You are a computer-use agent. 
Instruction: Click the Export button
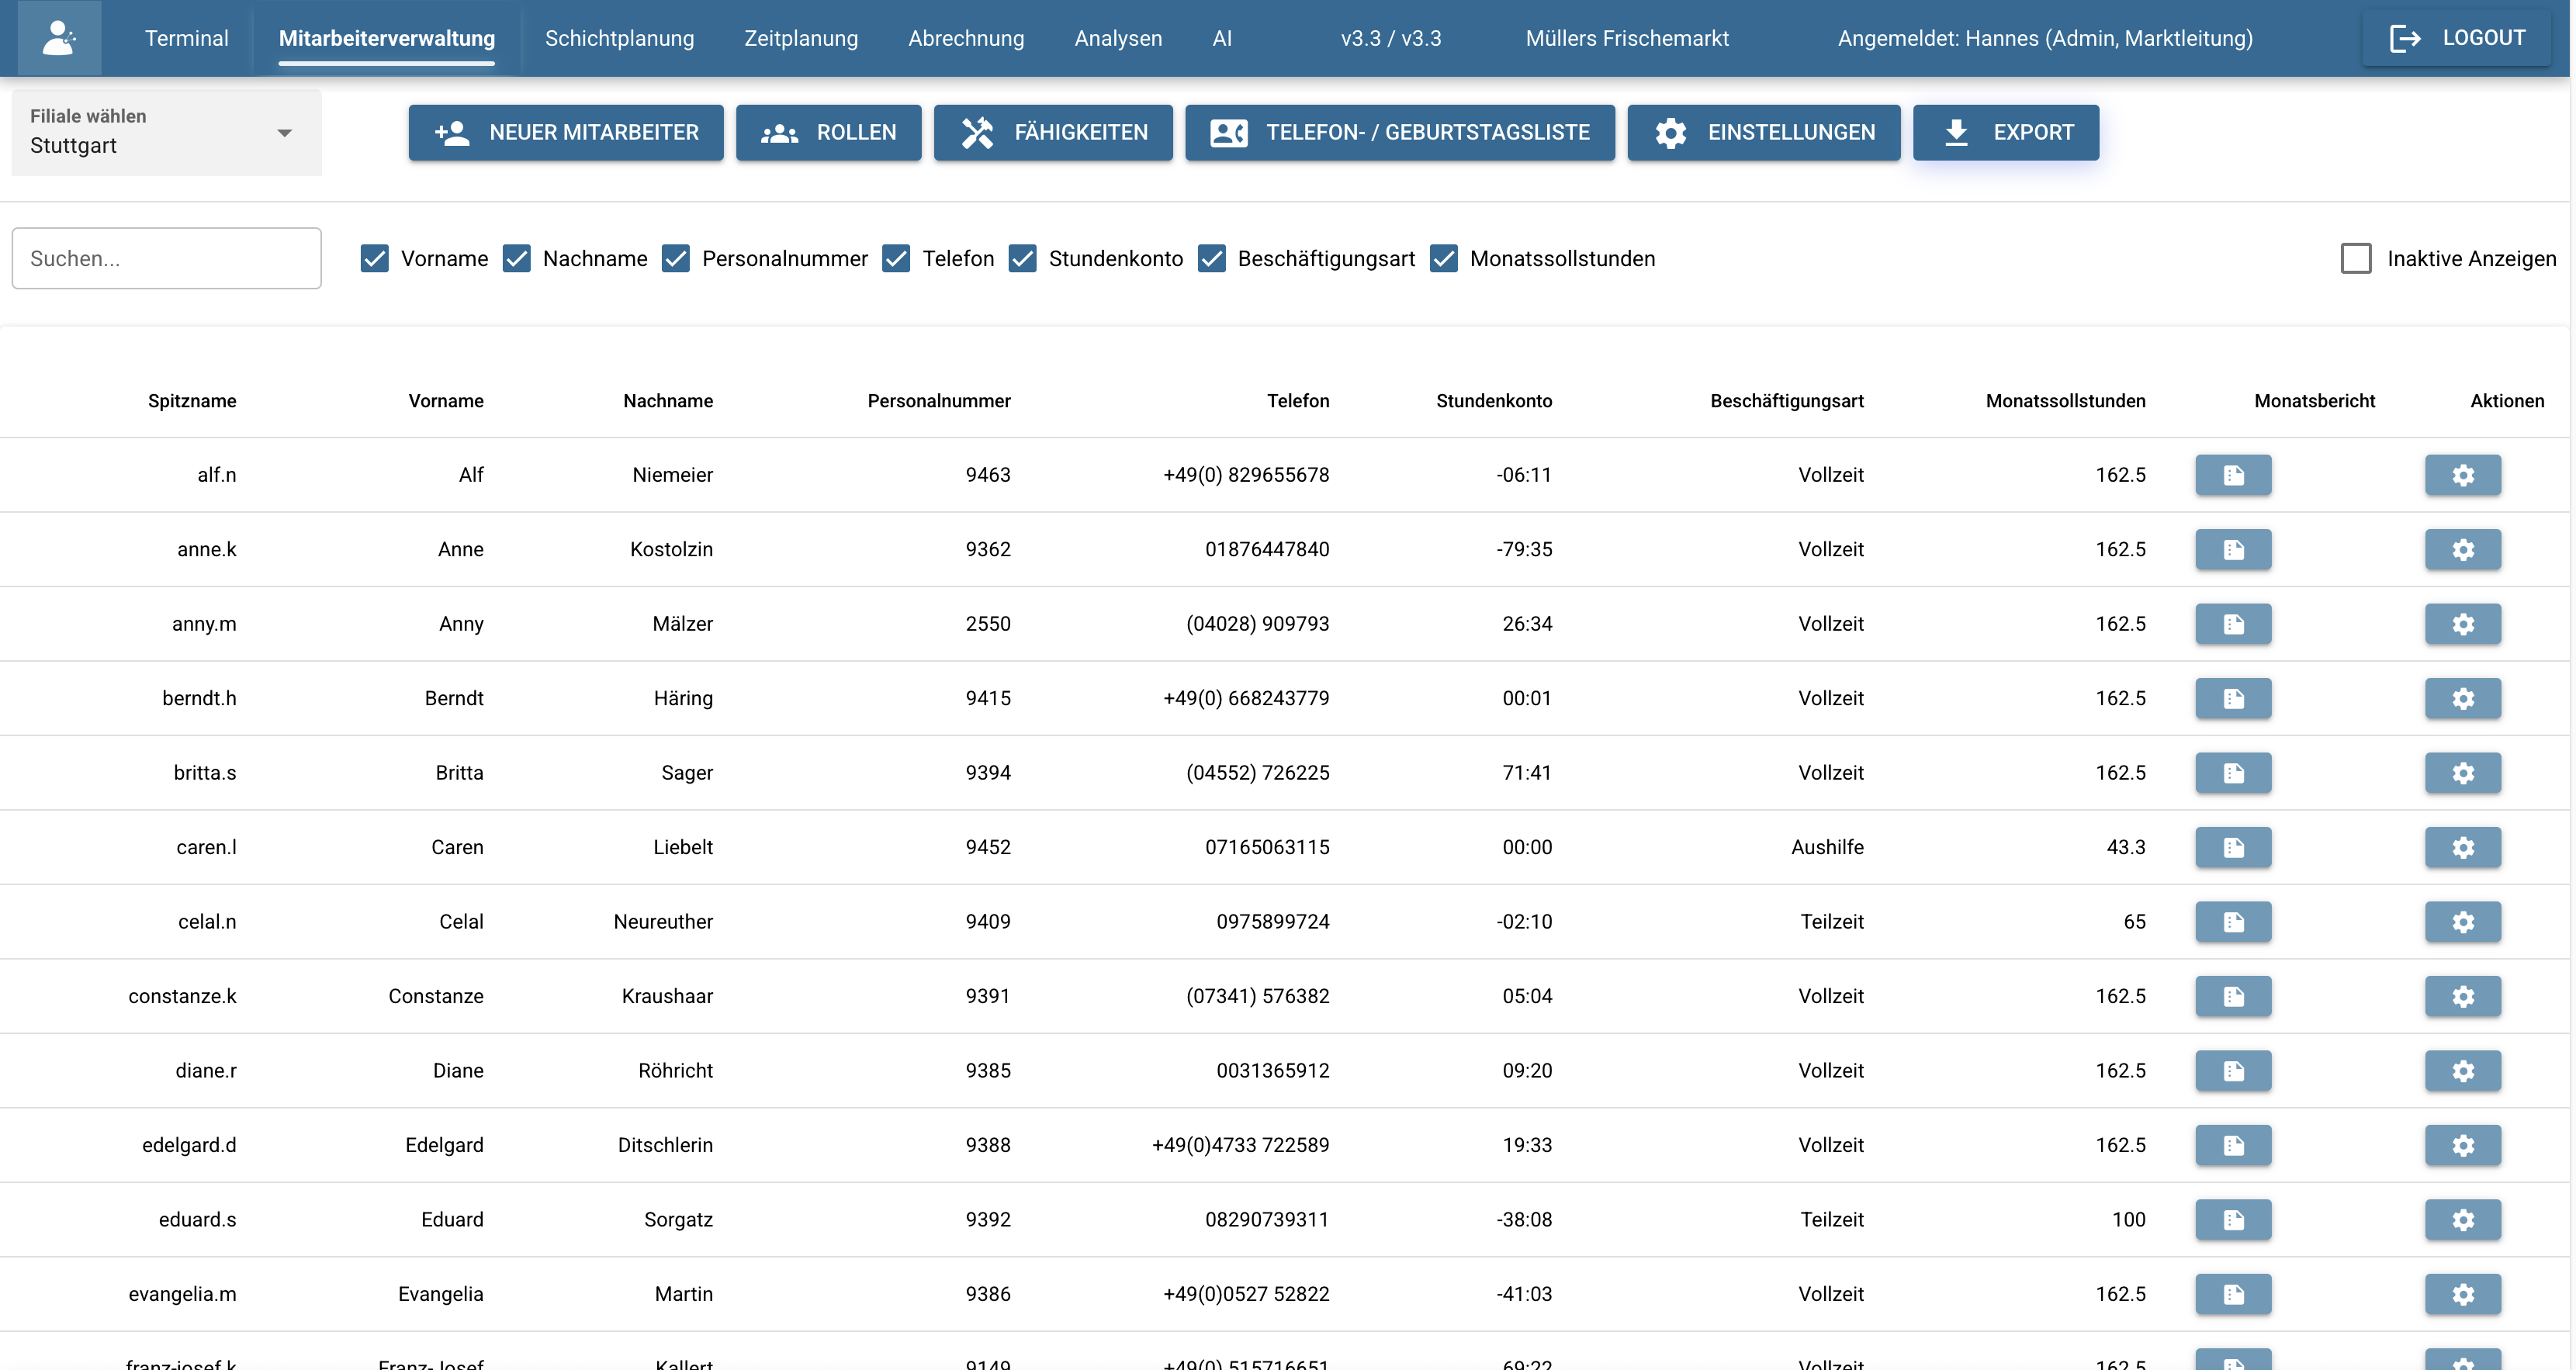[2005, 132]
